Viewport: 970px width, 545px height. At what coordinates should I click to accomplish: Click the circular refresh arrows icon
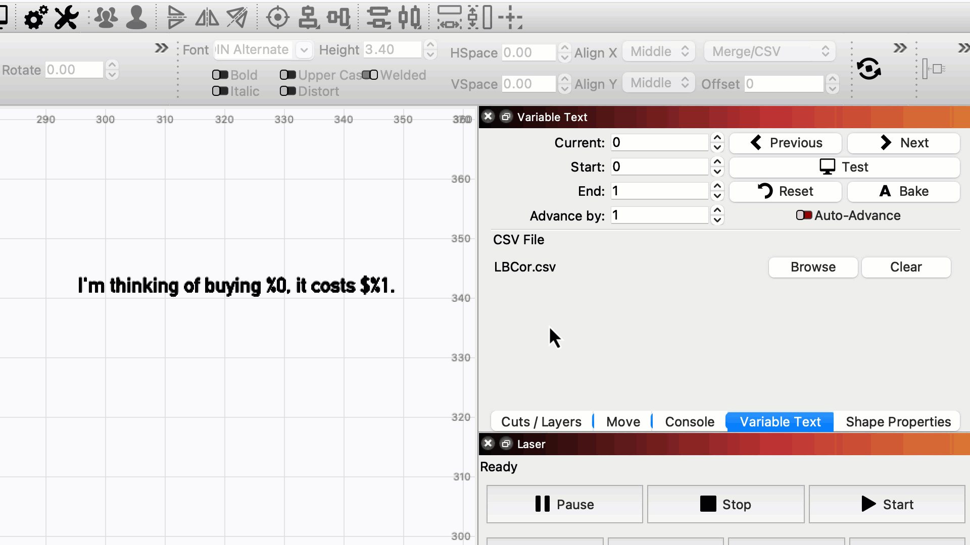(x=869, y=69)
